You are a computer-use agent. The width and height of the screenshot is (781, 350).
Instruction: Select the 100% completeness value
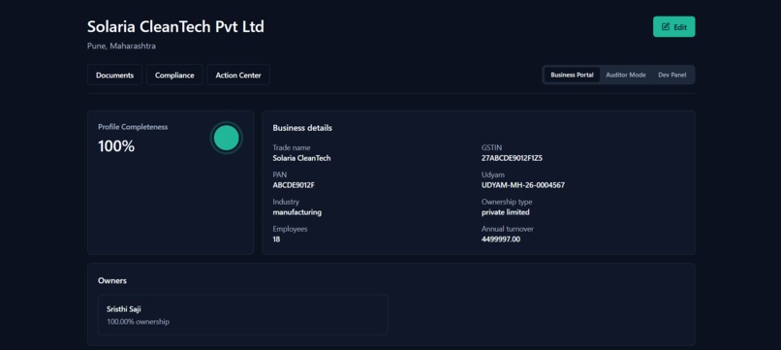coord(116,146)
